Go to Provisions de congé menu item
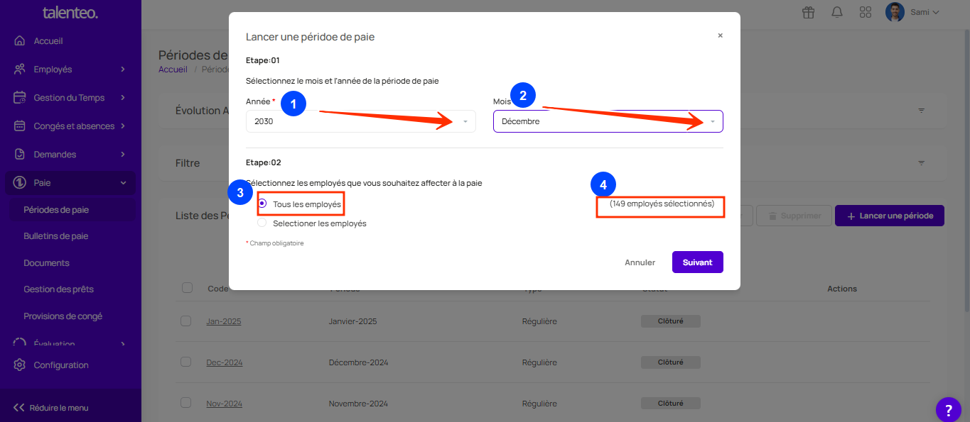This screenshot has width=970, height=422. (63, 316)
